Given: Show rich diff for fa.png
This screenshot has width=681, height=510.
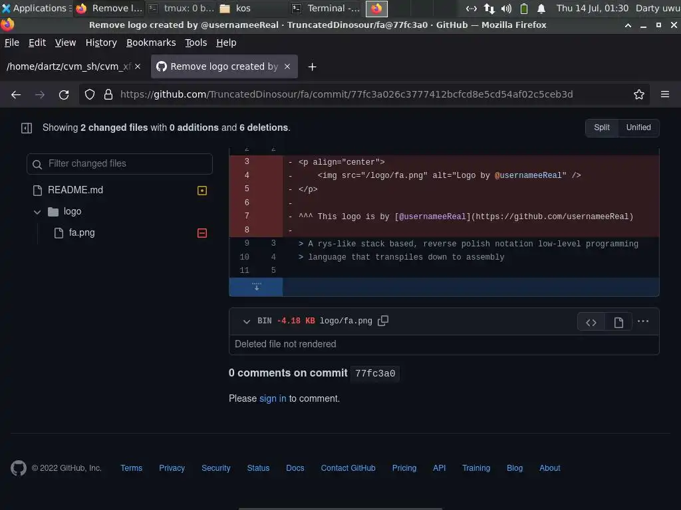Looking at the screenshot, I should tap(618, 322).
